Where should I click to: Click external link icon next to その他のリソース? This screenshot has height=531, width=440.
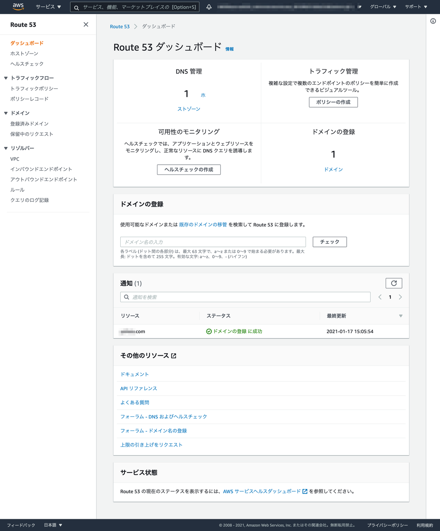[x=174, y=356]
